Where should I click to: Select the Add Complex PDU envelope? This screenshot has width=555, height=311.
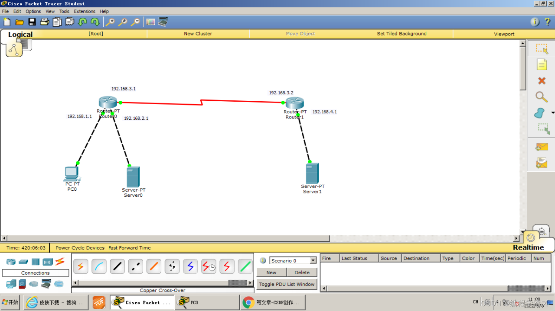pos(542,163)
